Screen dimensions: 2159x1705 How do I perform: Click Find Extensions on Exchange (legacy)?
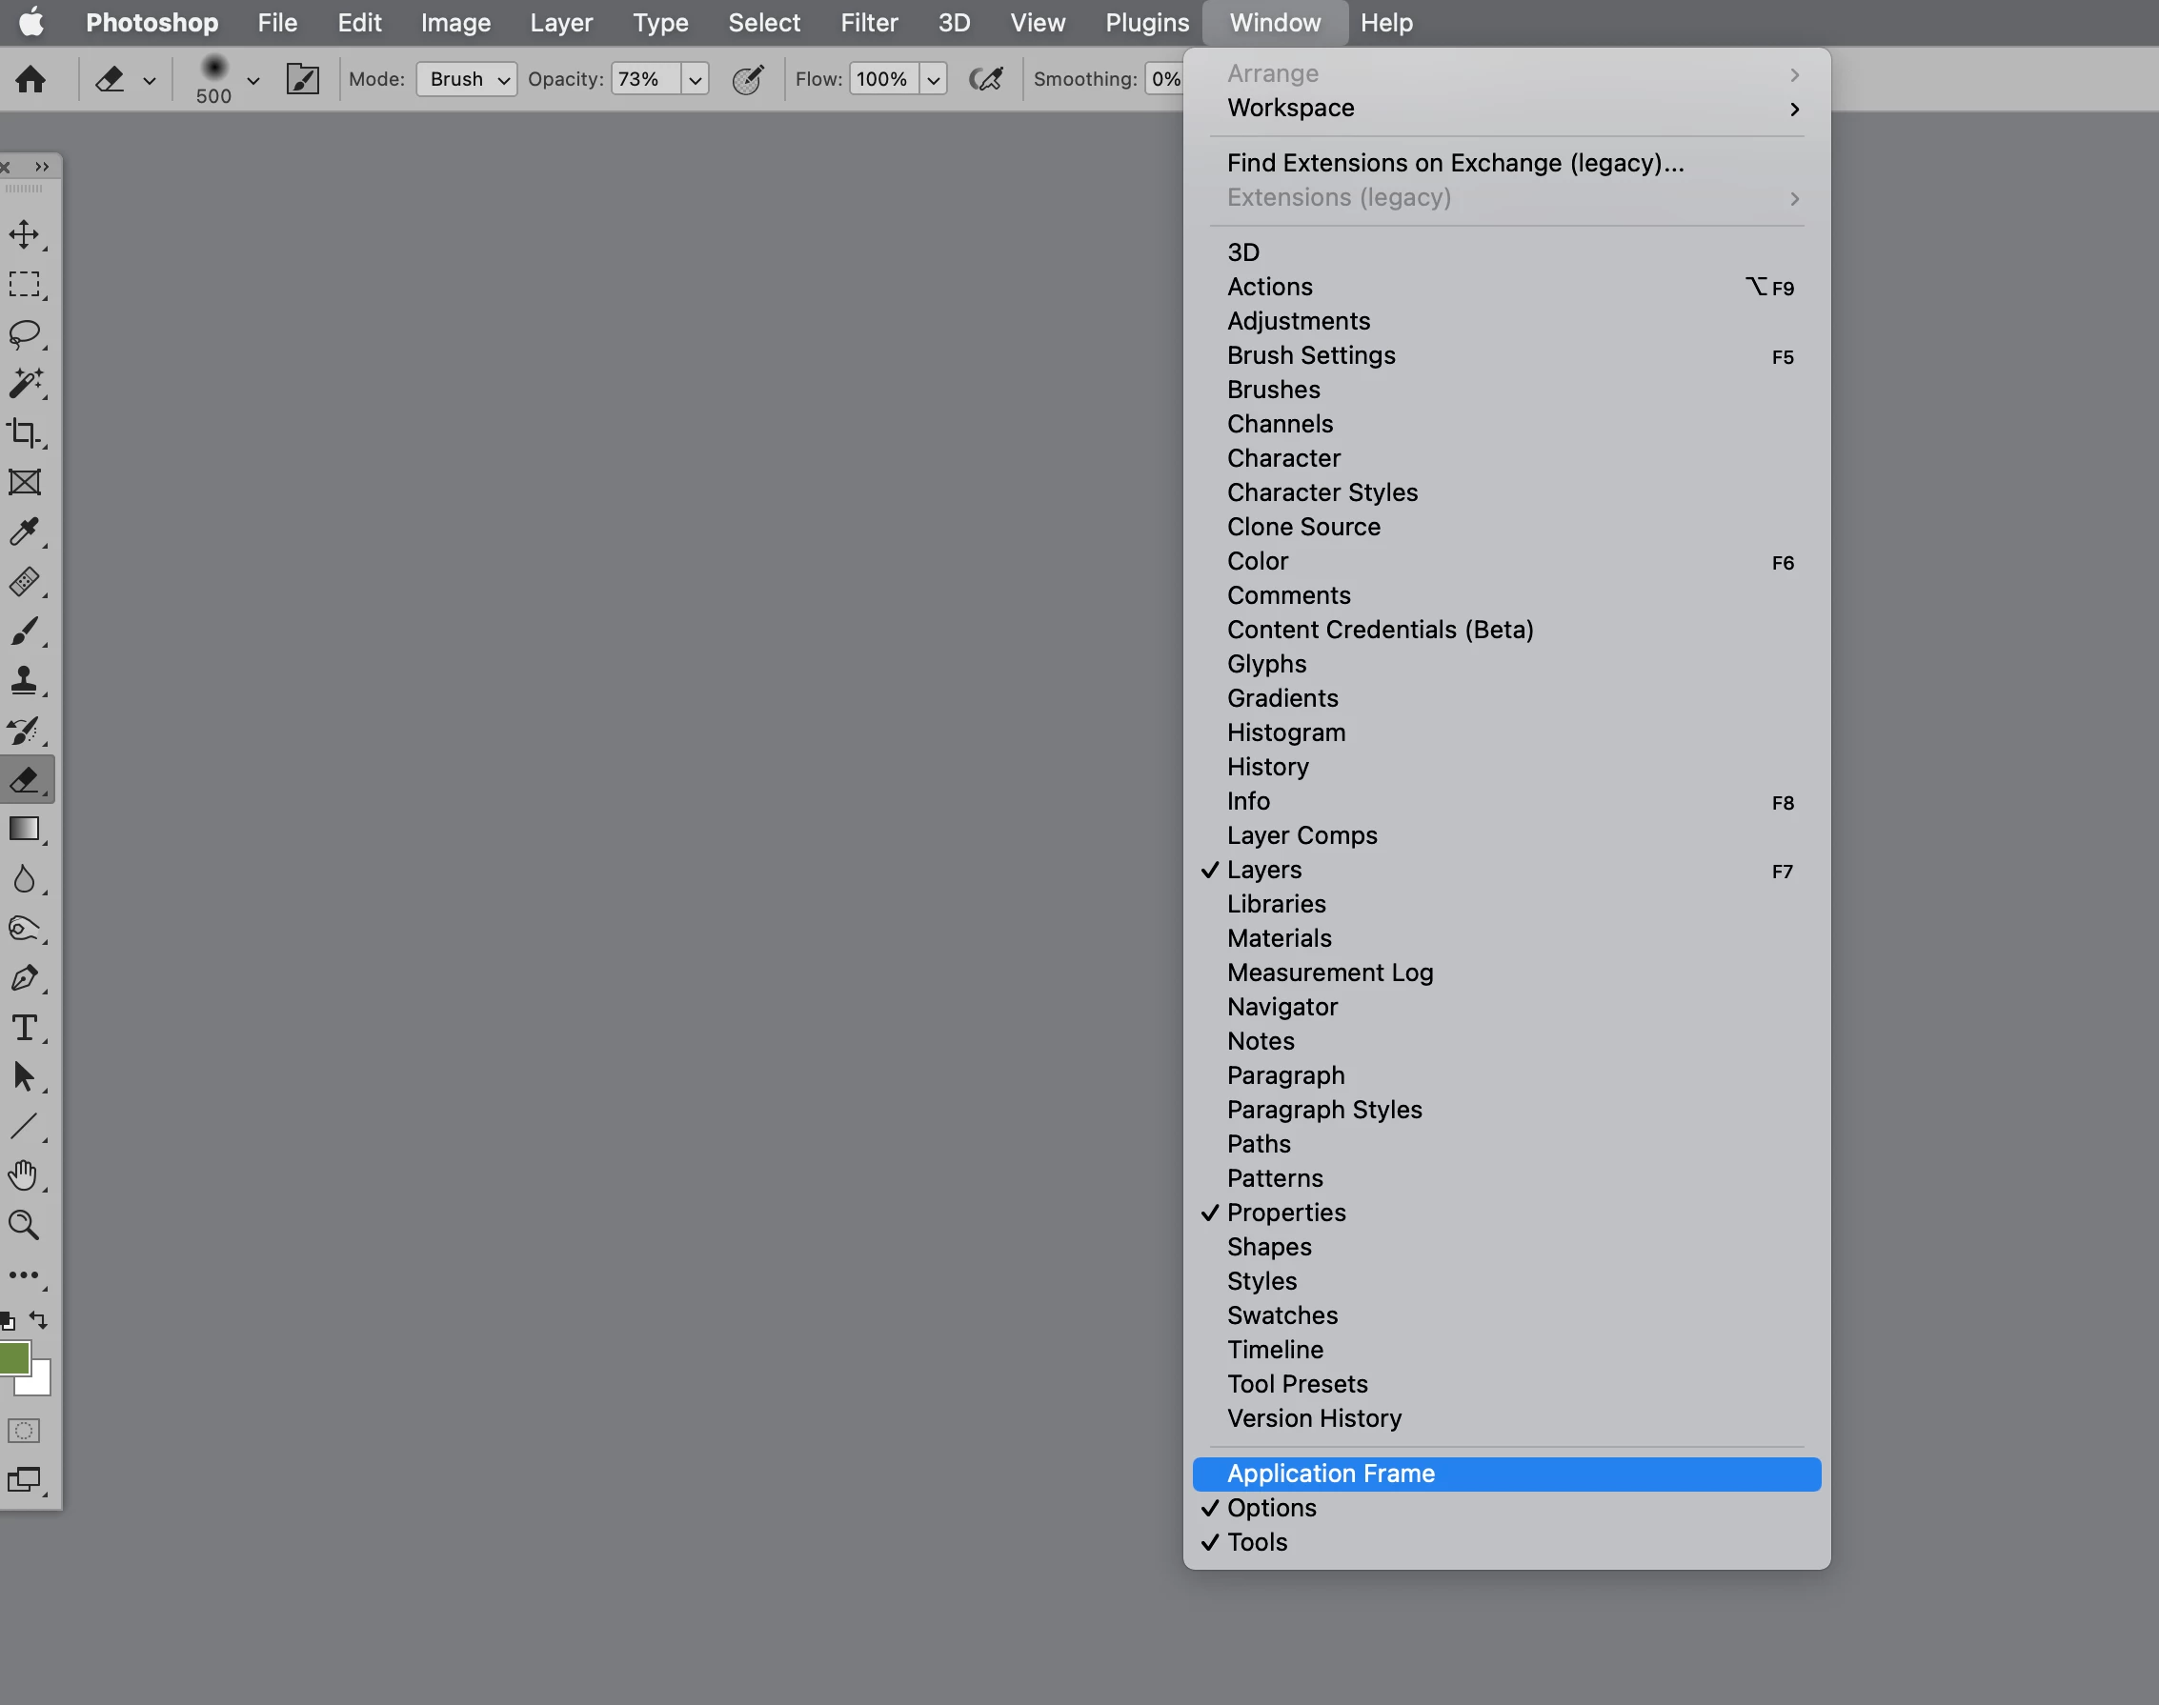pos(1455,163)
